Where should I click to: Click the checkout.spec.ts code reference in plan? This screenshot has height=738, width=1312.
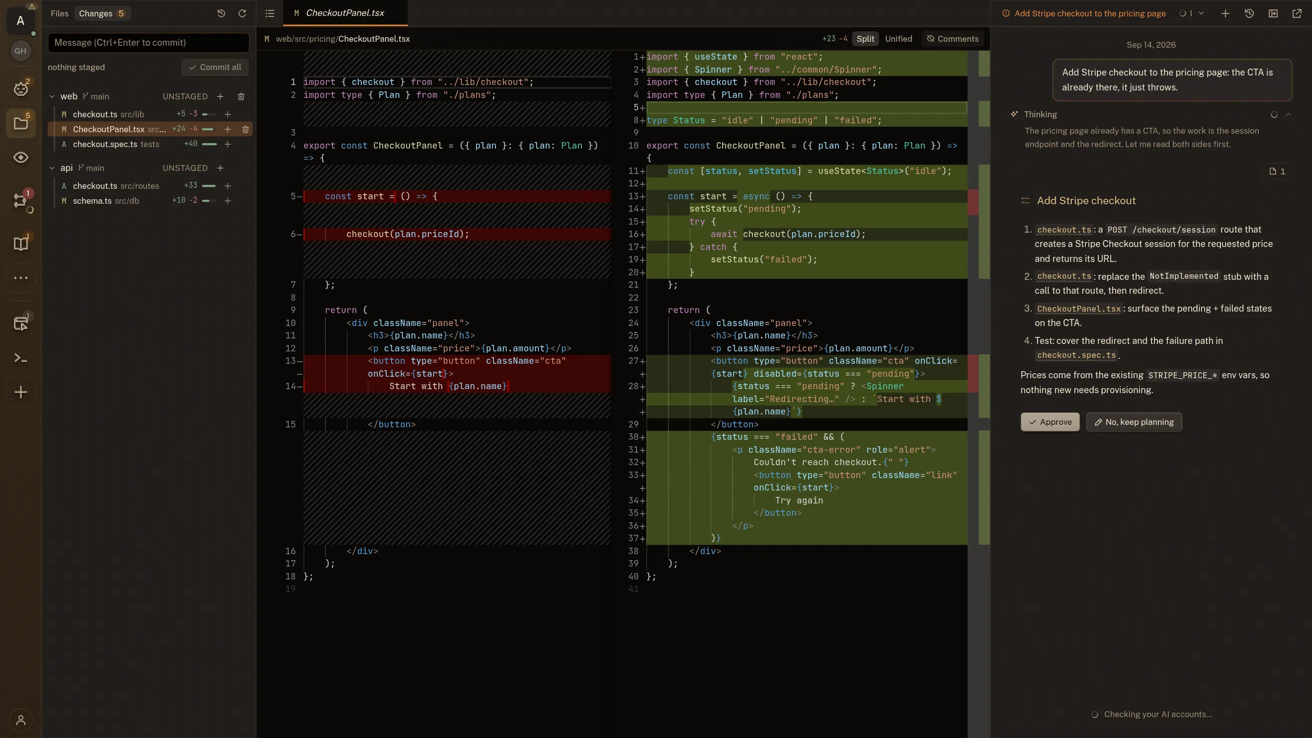[x=1076, y=355]
